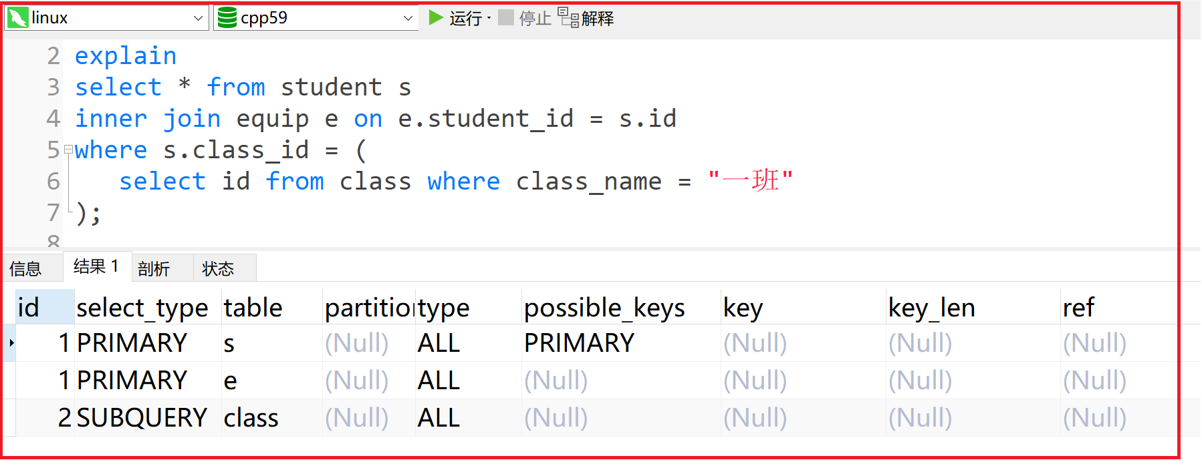1202x474 pixels.
Task: Select the SUBQUERY cell in the results
Action: click(x=142, y=418)
